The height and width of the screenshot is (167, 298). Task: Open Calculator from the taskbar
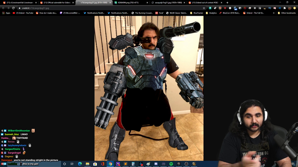[133, 164]
